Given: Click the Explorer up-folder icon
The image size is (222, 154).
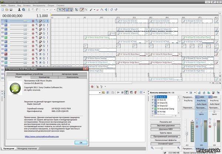Looking at the screenshot, I should [103, 92].
